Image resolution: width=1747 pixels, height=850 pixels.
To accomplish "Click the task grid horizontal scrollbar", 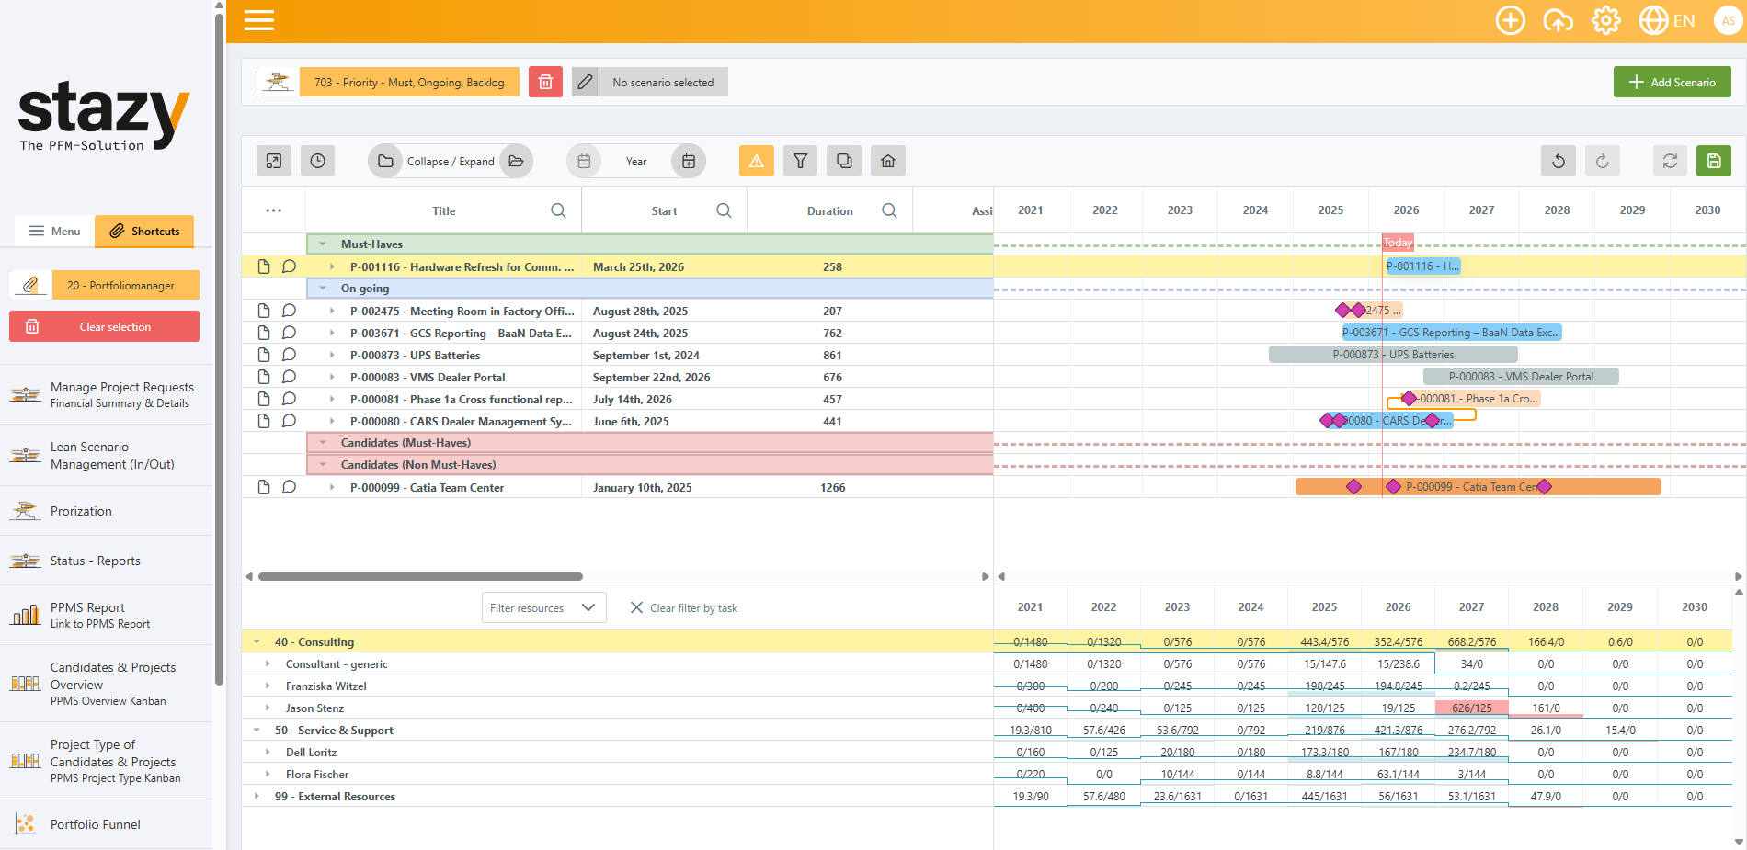I will (x=420, y=577).
